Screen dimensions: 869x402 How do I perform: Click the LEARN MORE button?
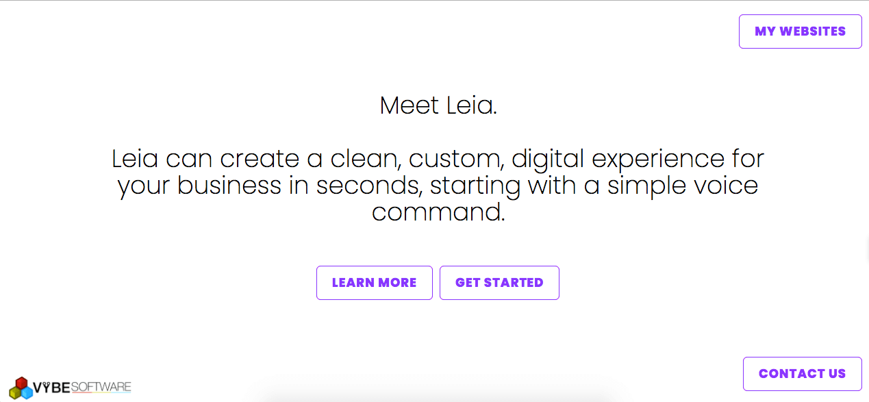tap(375, 283)
